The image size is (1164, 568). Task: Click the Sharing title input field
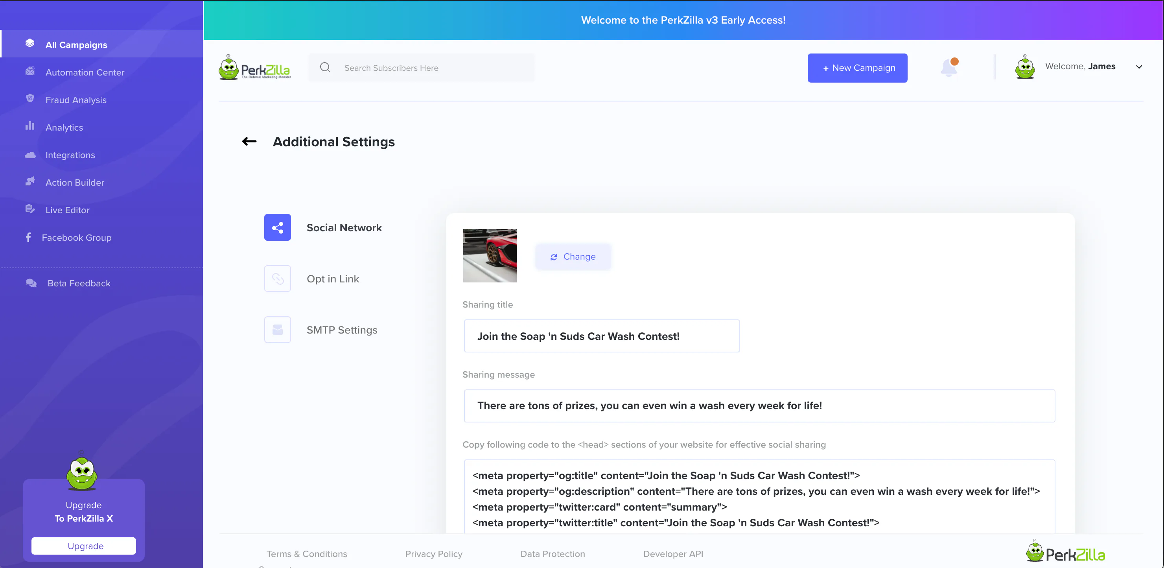coord(602,336)
